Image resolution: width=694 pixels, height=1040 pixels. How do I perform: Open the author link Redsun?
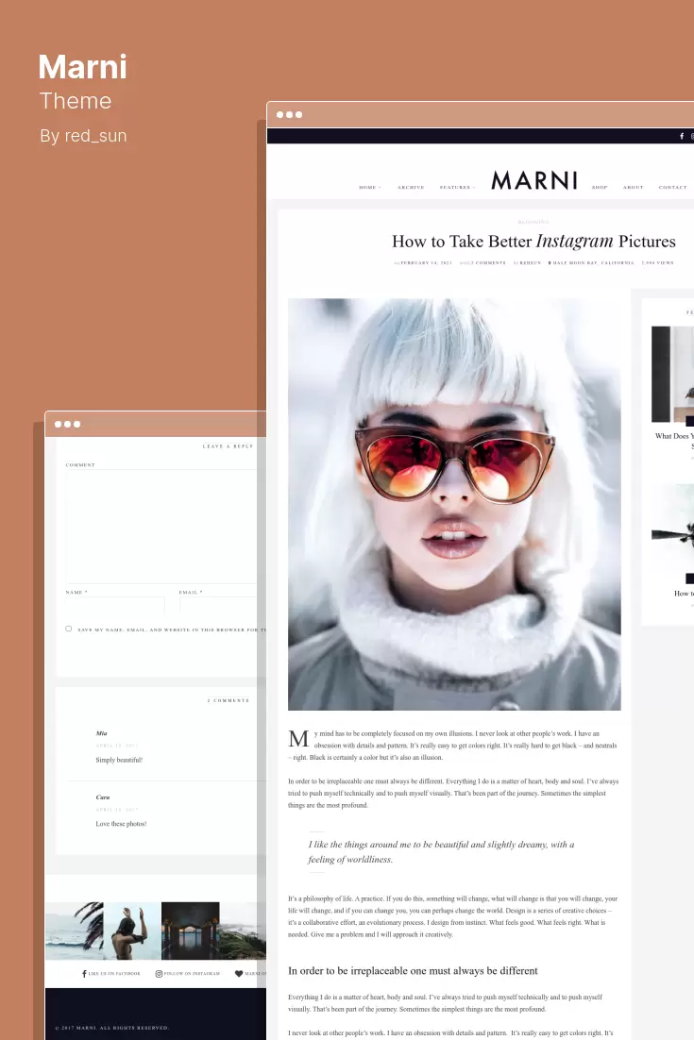pyautogui.click(x=530, y=262)
